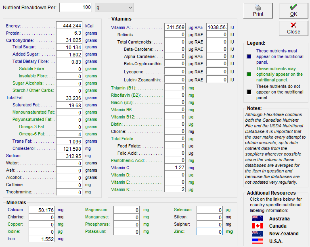Click the Protein grams input field
Image resolution: width=310 pixels, height=247 pixels.
69,33
